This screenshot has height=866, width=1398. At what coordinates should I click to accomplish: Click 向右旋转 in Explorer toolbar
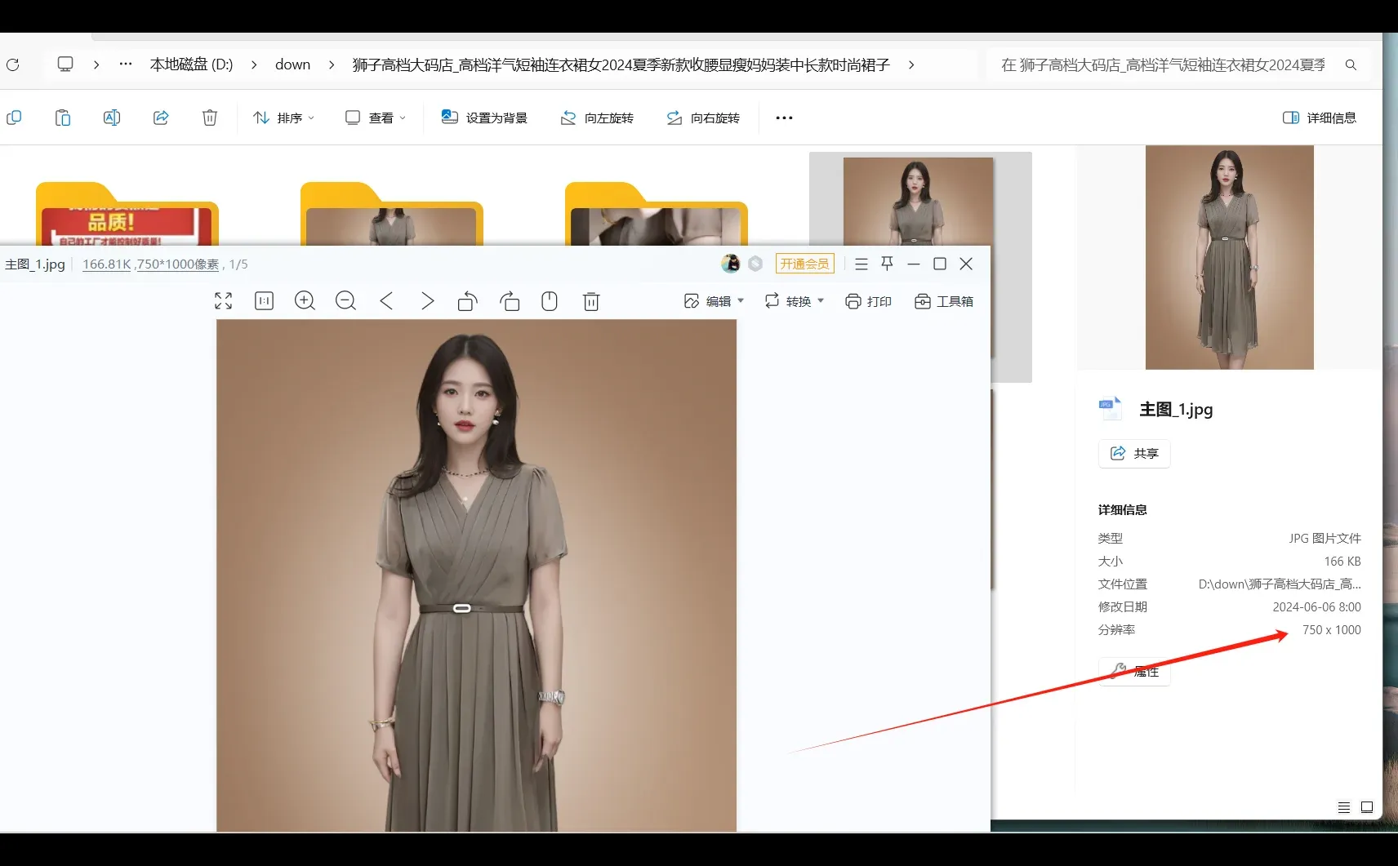click(703, 118)
